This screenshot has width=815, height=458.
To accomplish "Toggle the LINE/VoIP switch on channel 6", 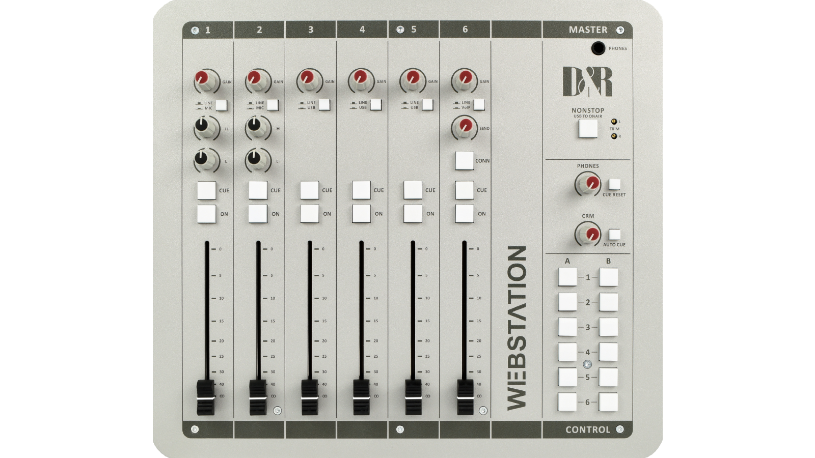I will 478,105.
